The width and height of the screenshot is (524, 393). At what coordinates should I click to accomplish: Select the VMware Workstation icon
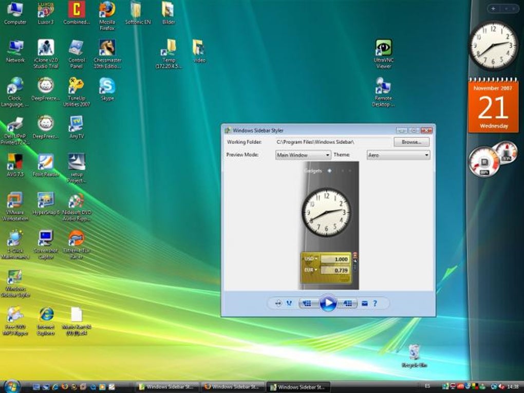click(x=15, y=207)
